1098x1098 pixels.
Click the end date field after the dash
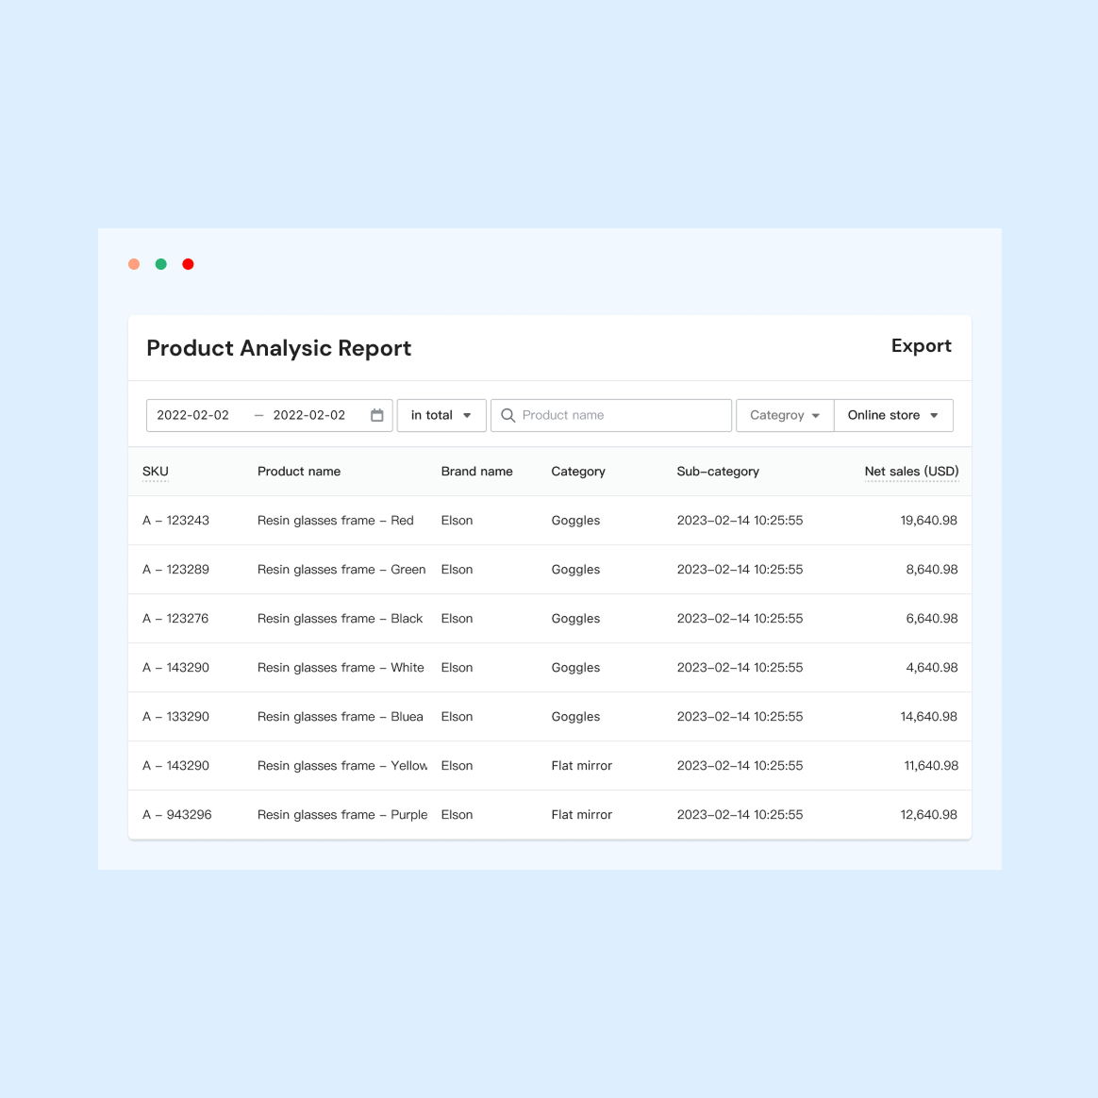[x=308, y=415]
